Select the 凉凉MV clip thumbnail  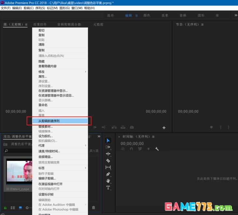pyautogui.click(x=19, y=171)
